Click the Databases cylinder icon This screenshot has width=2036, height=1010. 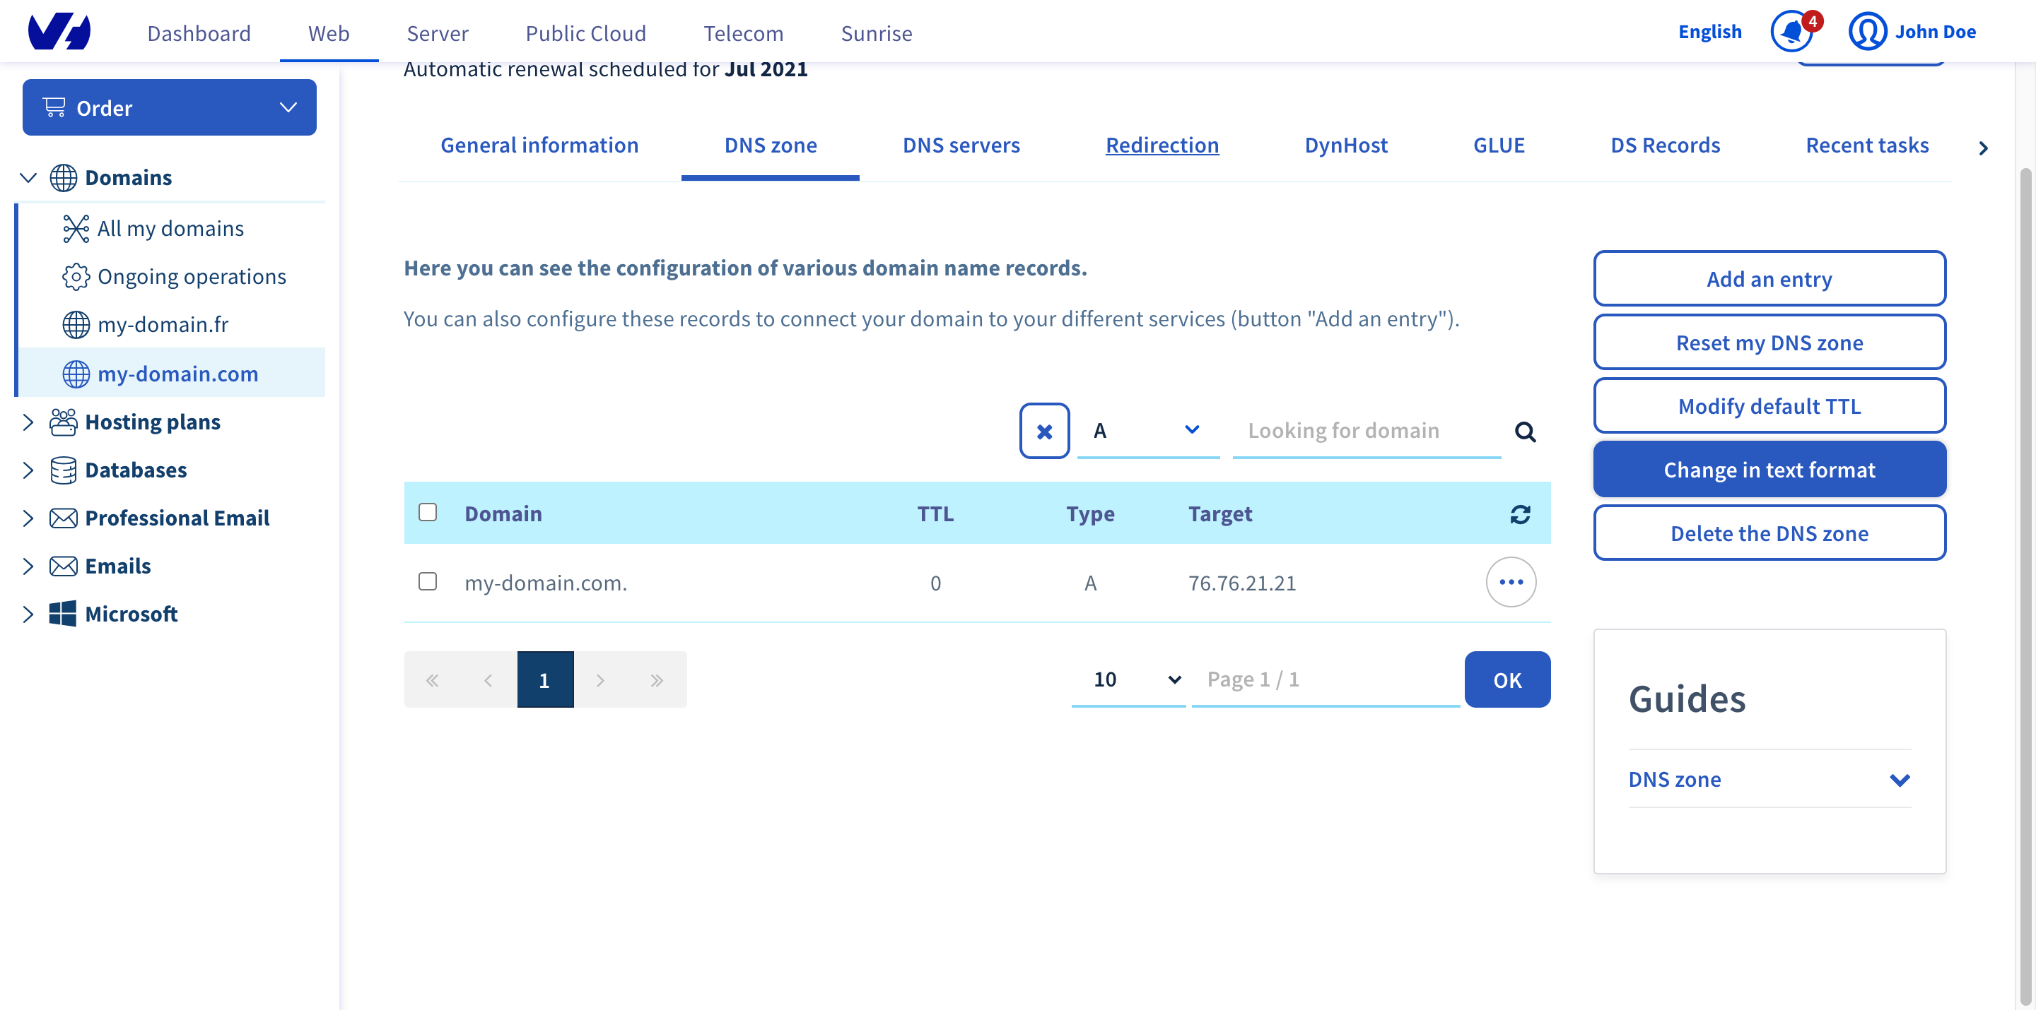[63, 470]
